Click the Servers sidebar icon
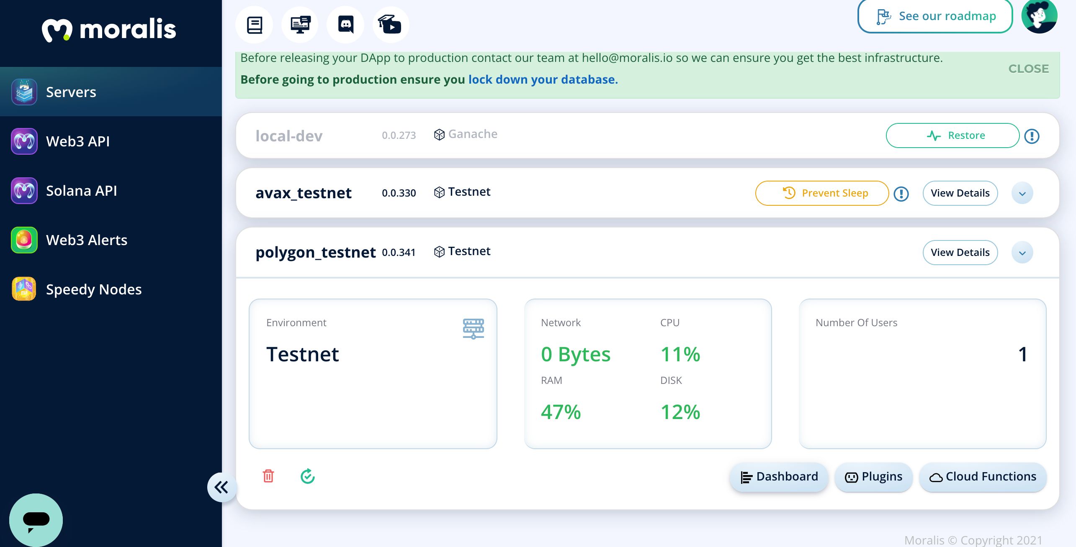Screen dimensions: 1076x547 (24, 92)
